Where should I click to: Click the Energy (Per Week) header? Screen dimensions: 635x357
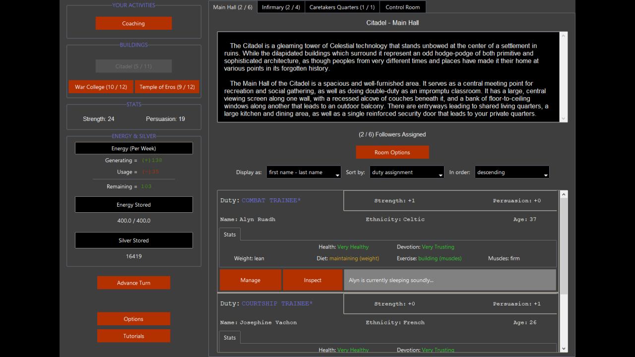click(x=133, y=148)
